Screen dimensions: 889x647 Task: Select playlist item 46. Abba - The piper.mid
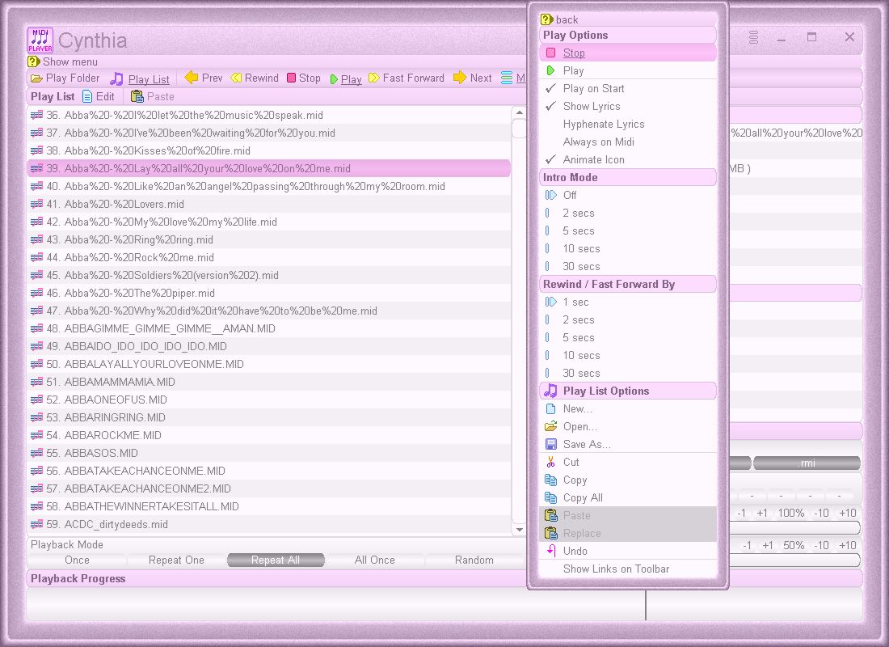tap(269, 293)
